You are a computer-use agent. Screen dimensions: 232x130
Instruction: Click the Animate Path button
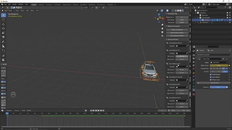click(214, 83)
